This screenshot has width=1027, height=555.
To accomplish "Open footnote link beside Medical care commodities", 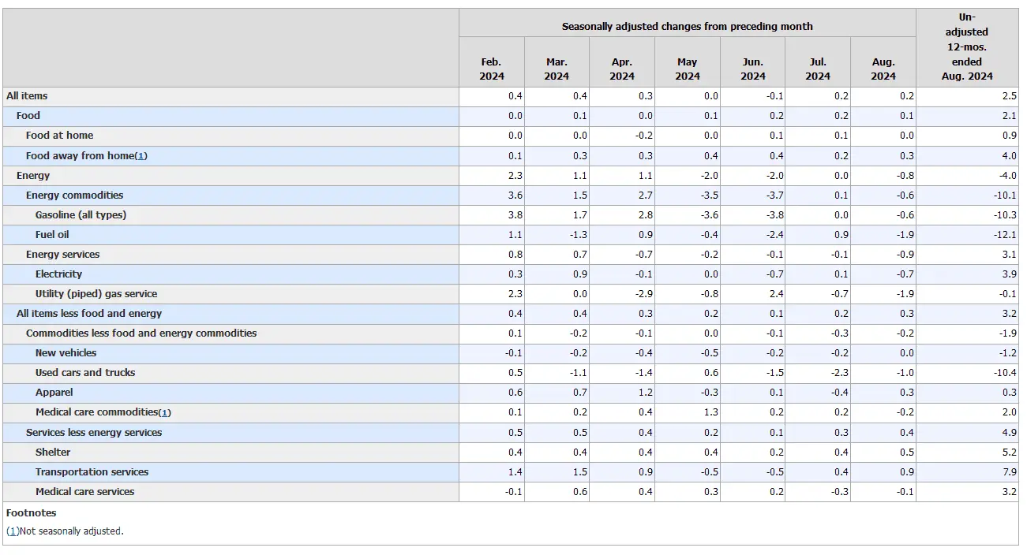I will tap(164, 412).
